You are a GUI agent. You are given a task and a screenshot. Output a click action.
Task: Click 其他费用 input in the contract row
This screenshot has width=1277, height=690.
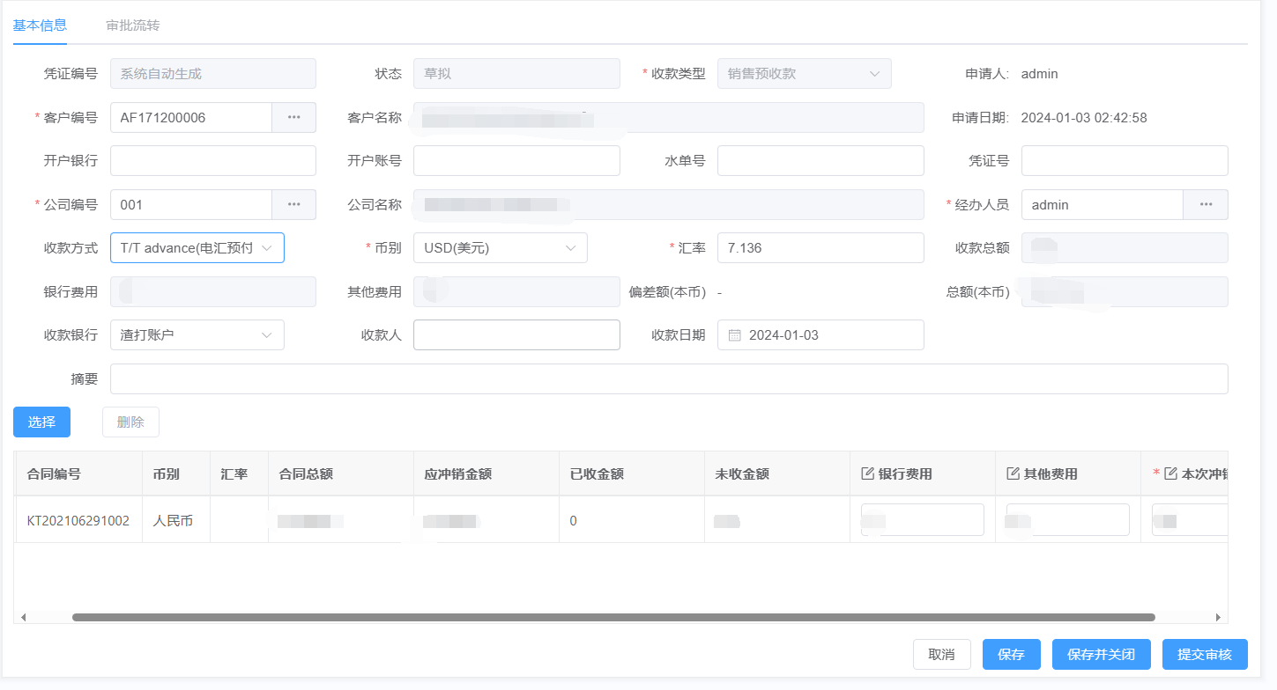pyautogui.click(x=1068, y=520)
